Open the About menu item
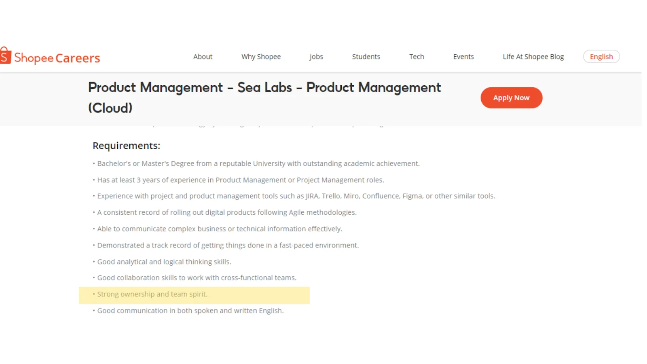 pos(203,57)
